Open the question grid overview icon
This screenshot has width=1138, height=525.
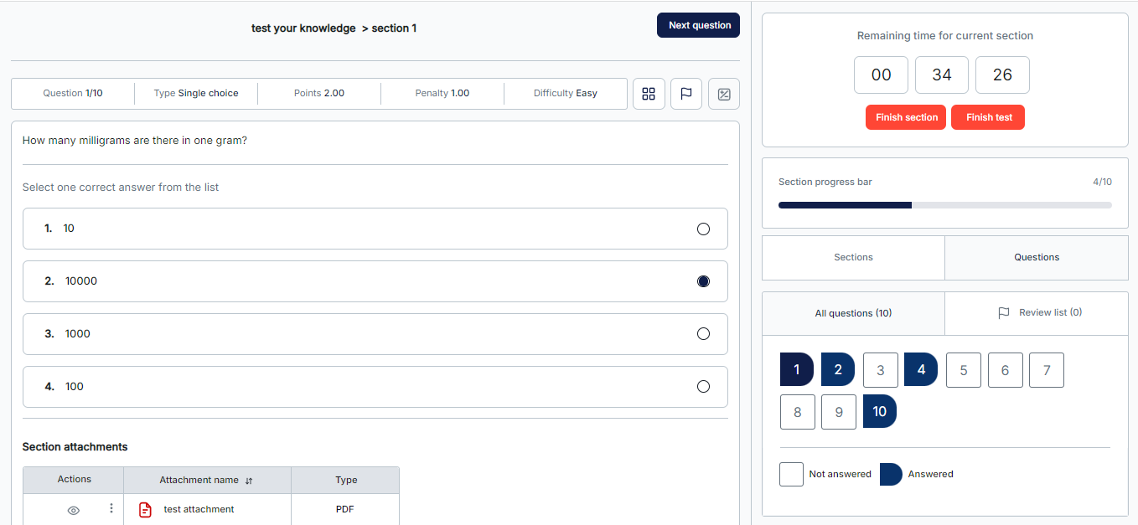(x=649, y=94)
